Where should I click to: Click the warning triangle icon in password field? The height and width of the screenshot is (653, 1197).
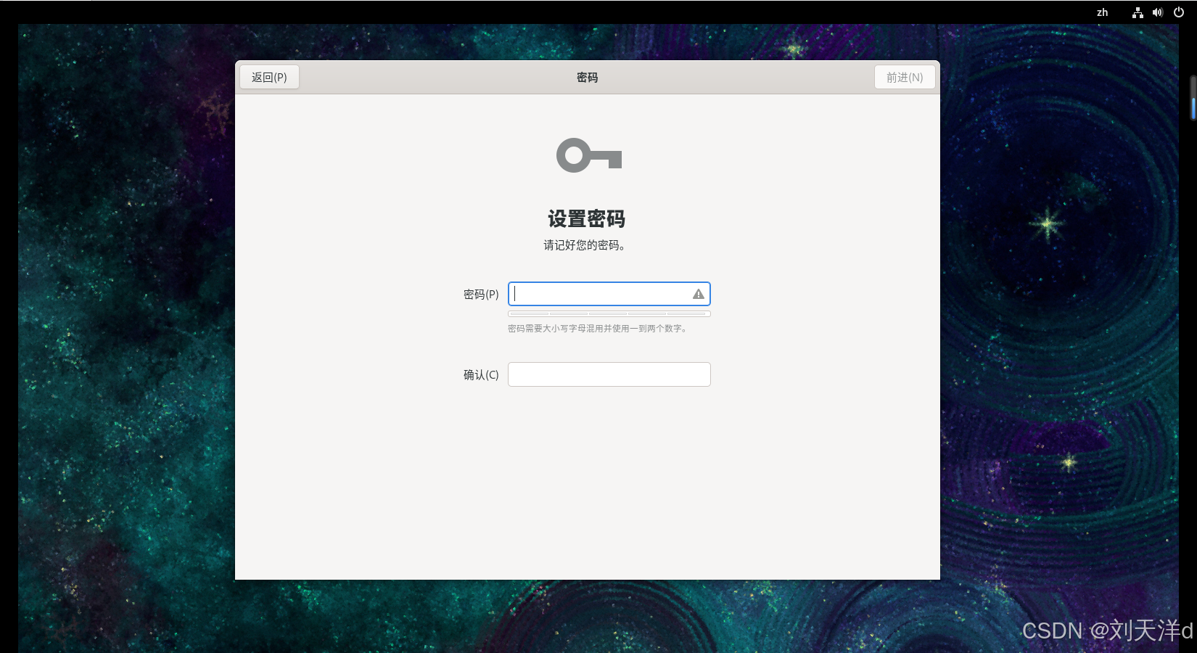(698, 294)
